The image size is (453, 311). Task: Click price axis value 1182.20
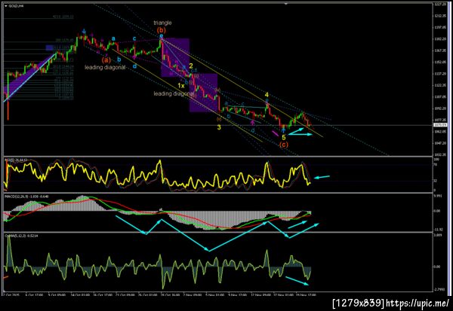coord(440,38)
